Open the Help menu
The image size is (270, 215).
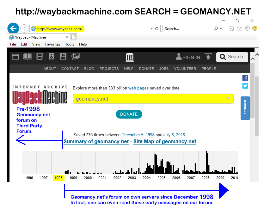pos(83,44)
